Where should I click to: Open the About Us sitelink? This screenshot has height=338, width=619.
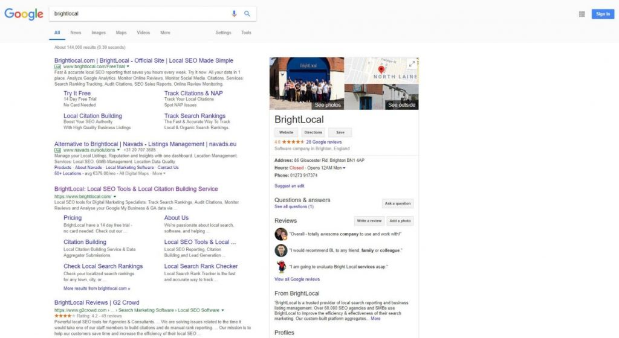[x=177, y=218]
